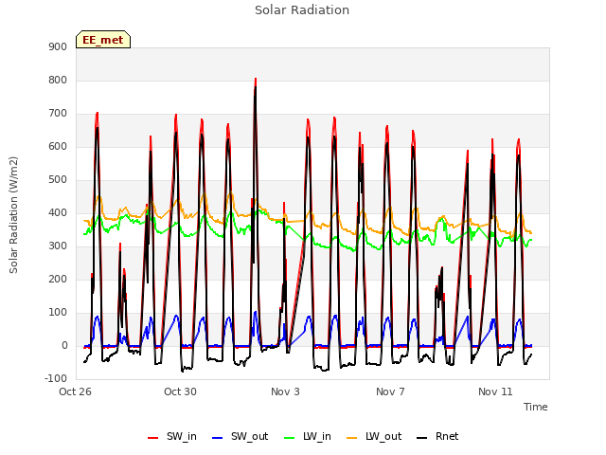Click the Nov 11 tick label
Screen dimensions: 606x455
(x=495, y=391)
